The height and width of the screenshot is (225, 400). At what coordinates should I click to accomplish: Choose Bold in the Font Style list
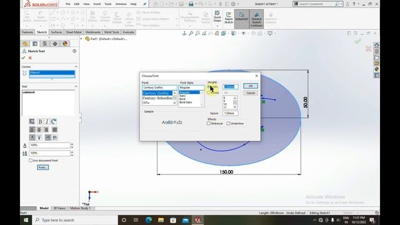(x=182, y=99)
